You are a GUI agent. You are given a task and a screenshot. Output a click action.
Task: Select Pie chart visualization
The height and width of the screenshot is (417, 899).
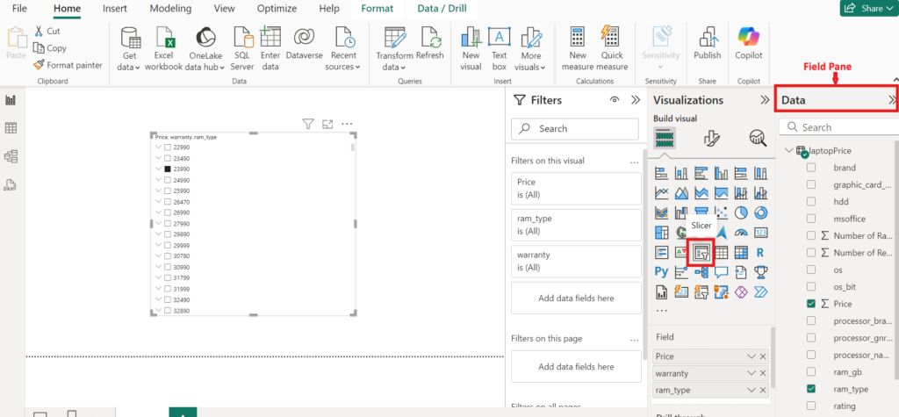coord(741,212)
